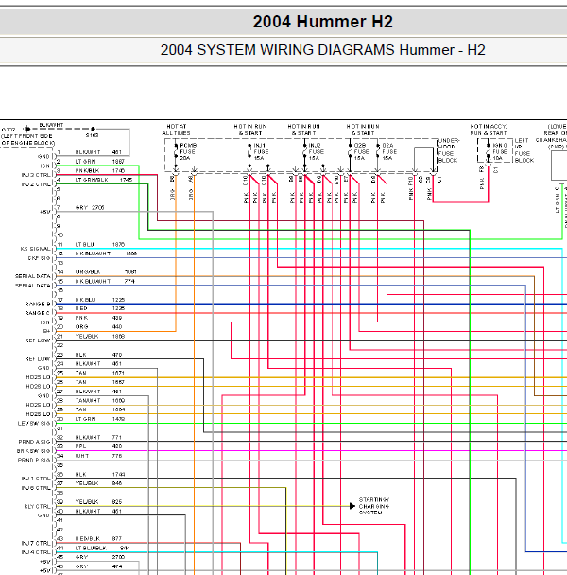Select the INJ2 FUSE 15A label
The height and width of the screenshot is (575, 567).
pos(316,151)
